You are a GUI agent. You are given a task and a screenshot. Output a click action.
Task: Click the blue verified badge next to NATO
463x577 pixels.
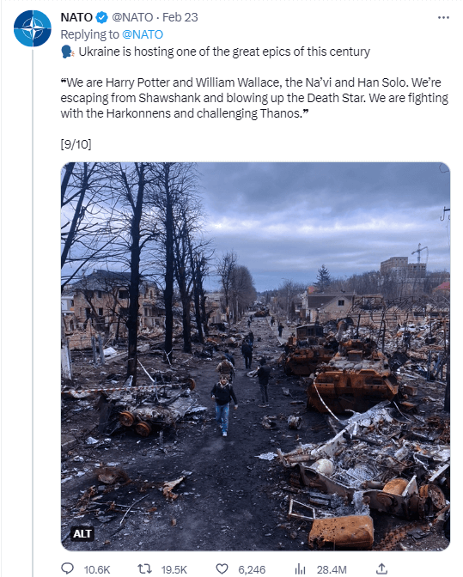[x=101, y=17]
